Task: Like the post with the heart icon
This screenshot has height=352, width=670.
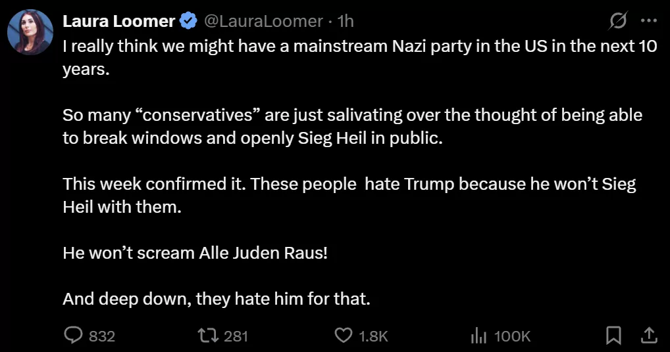Action: point(344,336)
